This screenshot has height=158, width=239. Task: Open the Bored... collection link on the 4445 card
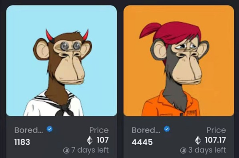[x=146, y=130]
